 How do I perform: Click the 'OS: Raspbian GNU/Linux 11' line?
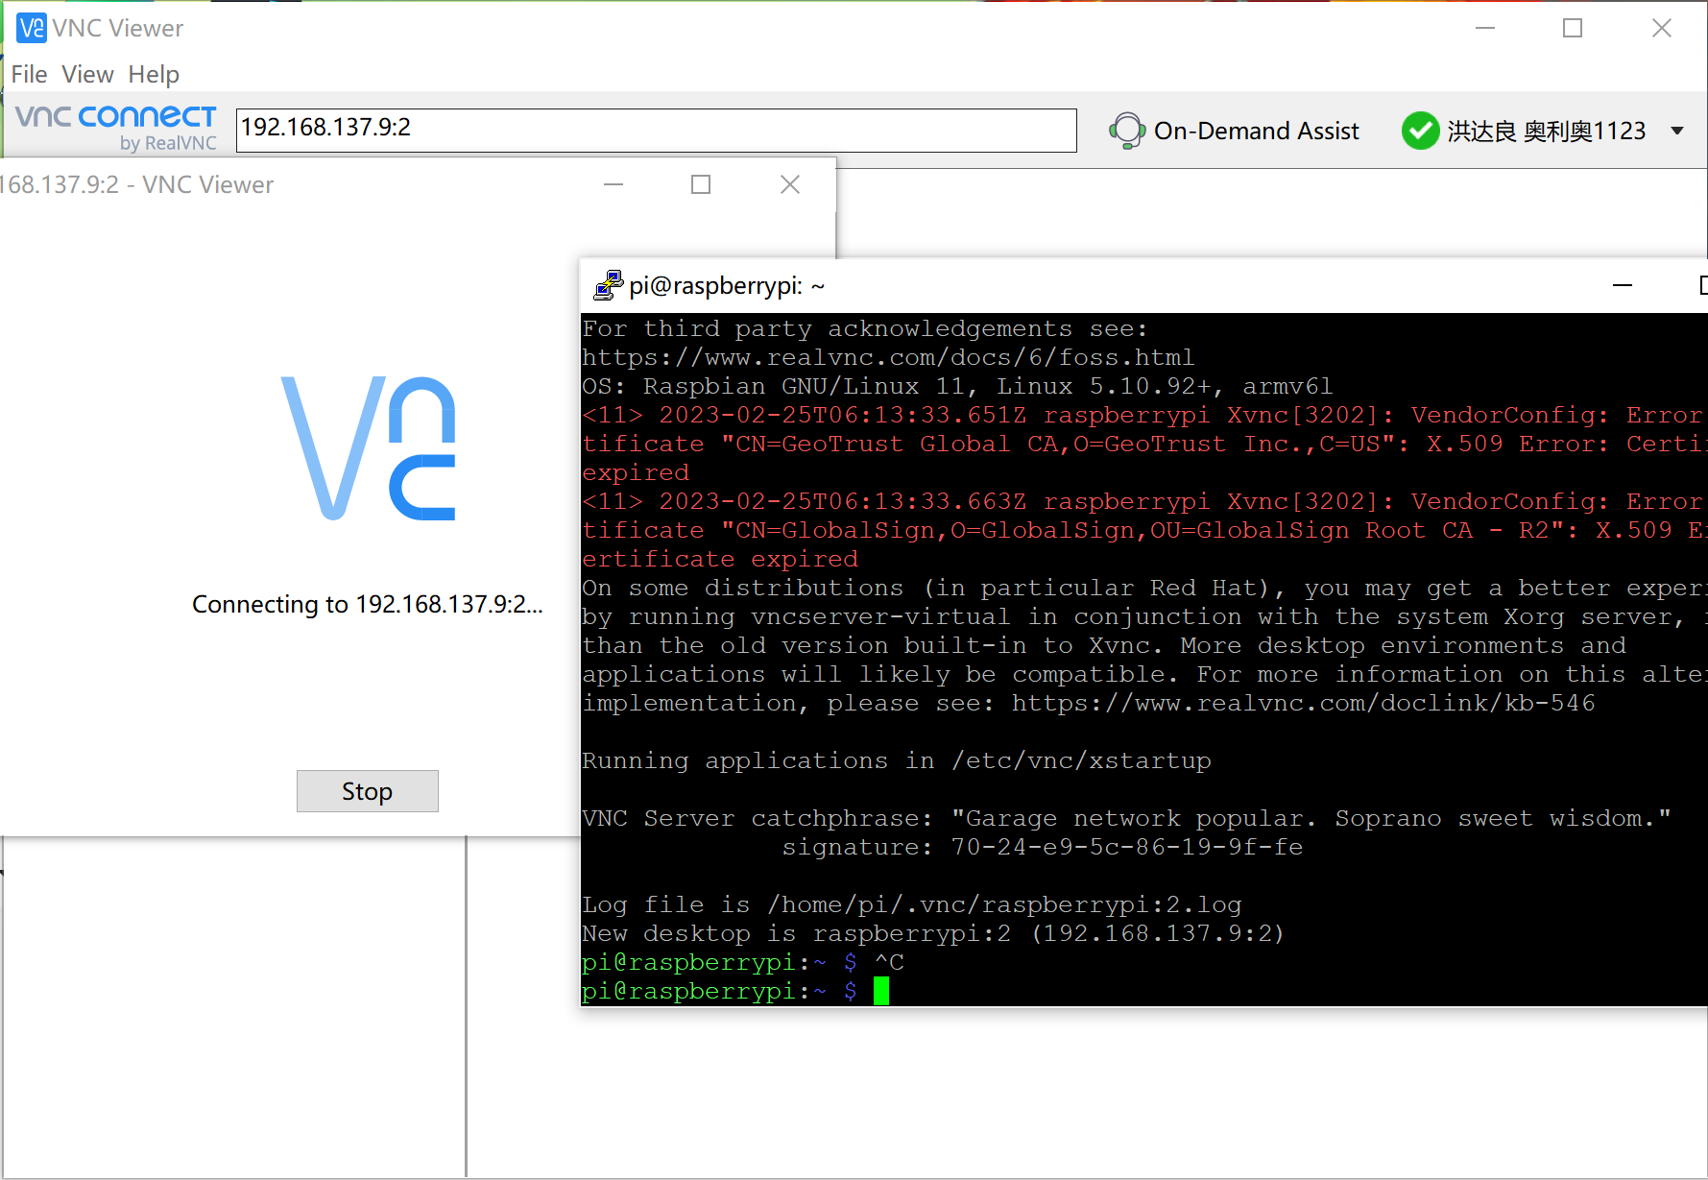[957, 386]
